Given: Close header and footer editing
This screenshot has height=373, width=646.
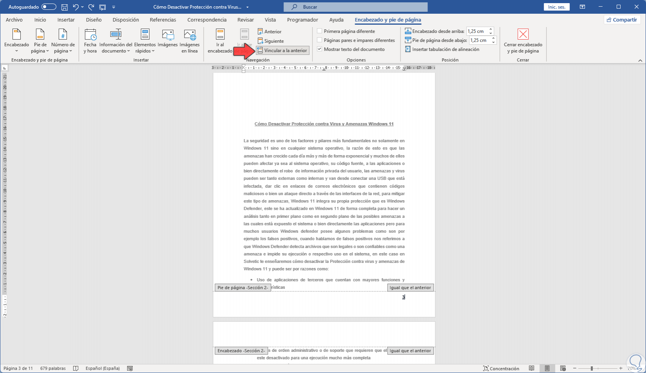Looking at the screenshot, I should point(523,41).
